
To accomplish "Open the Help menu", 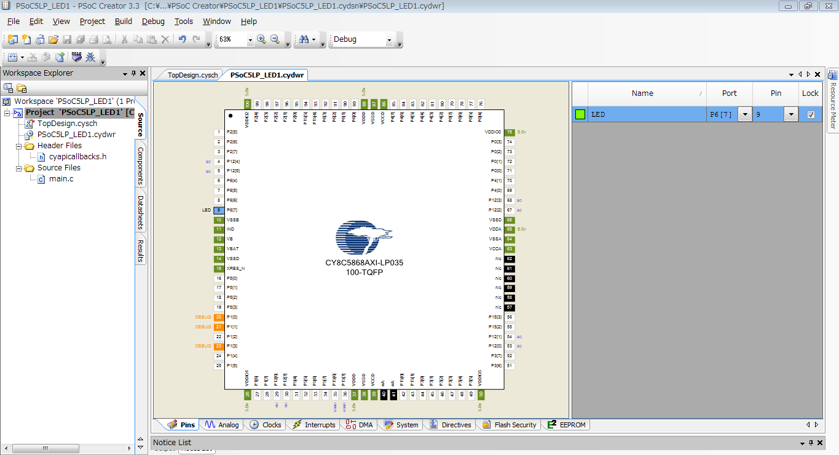I will coord(249,21).
